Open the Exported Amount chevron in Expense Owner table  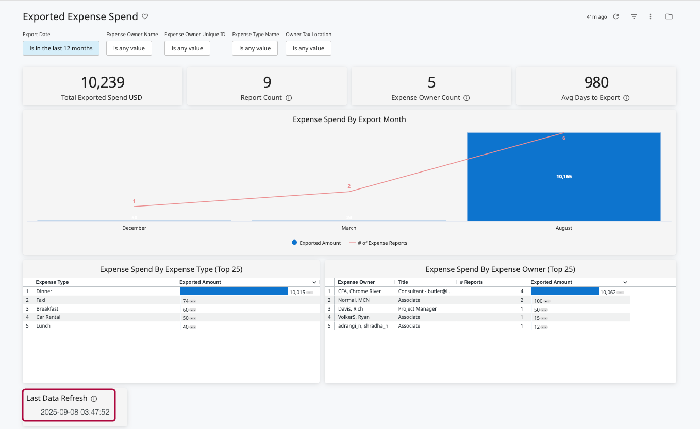coord(625,282)
